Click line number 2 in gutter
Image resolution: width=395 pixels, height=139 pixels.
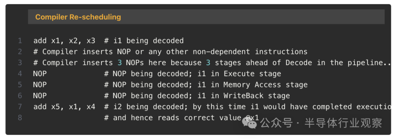point(20,52)
